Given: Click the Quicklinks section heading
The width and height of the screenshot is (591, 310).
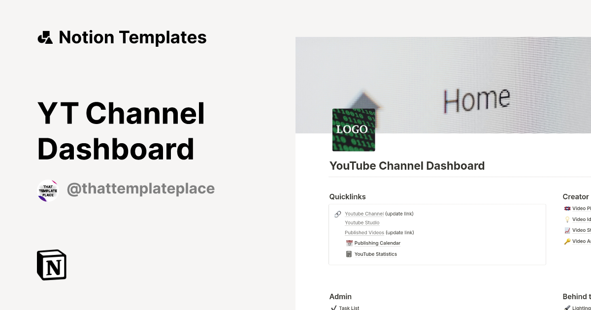Looking at the screenshot, I should [347, 196].
